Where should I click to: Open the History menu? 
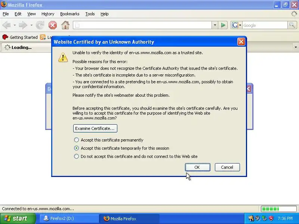point(48,14)
